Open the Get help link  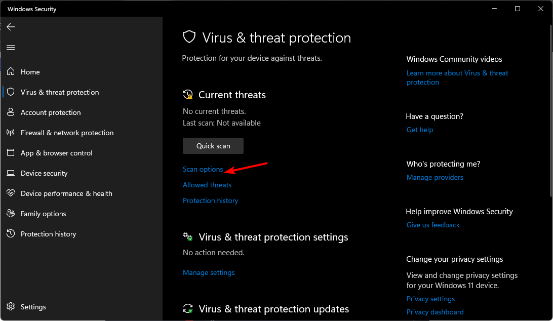420,130
